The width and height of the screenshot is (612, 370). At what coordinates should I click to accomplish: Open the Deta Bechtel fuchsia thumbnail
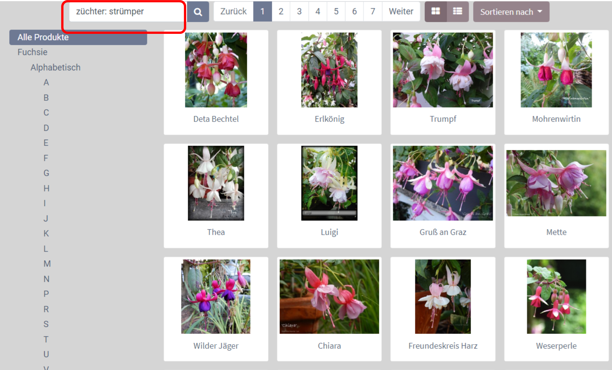(x=216, y=70)
